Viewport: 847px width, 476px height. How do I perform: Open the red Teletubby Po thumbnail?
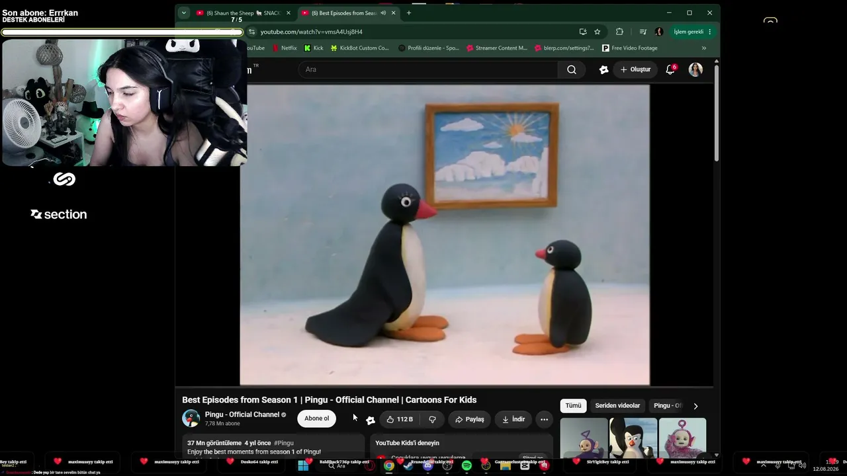pyautogui.click(x=682, y=438)
